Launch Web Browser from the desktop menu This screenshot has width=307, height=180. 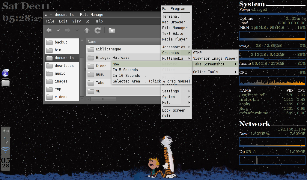coord(176,22)
